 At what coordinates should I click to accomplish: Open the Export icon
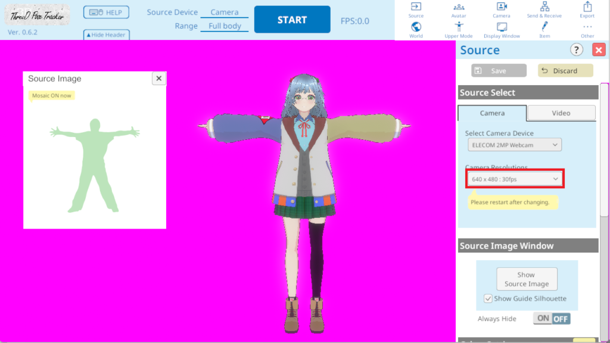tap(587, 10)
